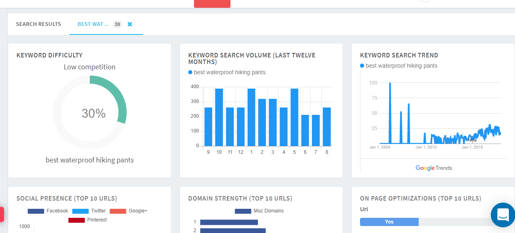Toggle Pinterest legend in Social Presence chart
515x233 pixels.
87,220
